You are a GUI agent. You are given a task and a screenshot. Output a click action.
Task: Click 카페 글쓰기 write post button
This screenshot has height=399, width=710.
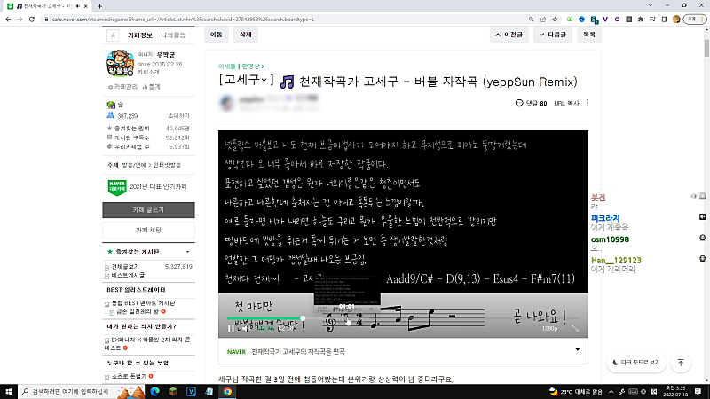pos(148,210)
